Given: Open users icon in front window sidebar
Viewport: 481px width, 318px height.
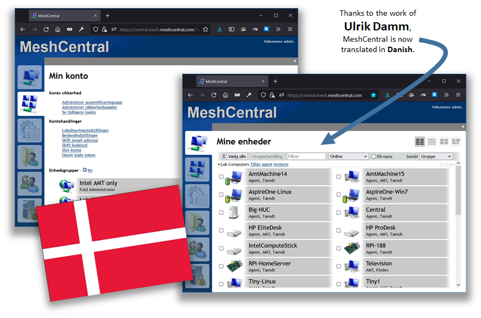Looking at the screenshot, I should coord(198,249).
